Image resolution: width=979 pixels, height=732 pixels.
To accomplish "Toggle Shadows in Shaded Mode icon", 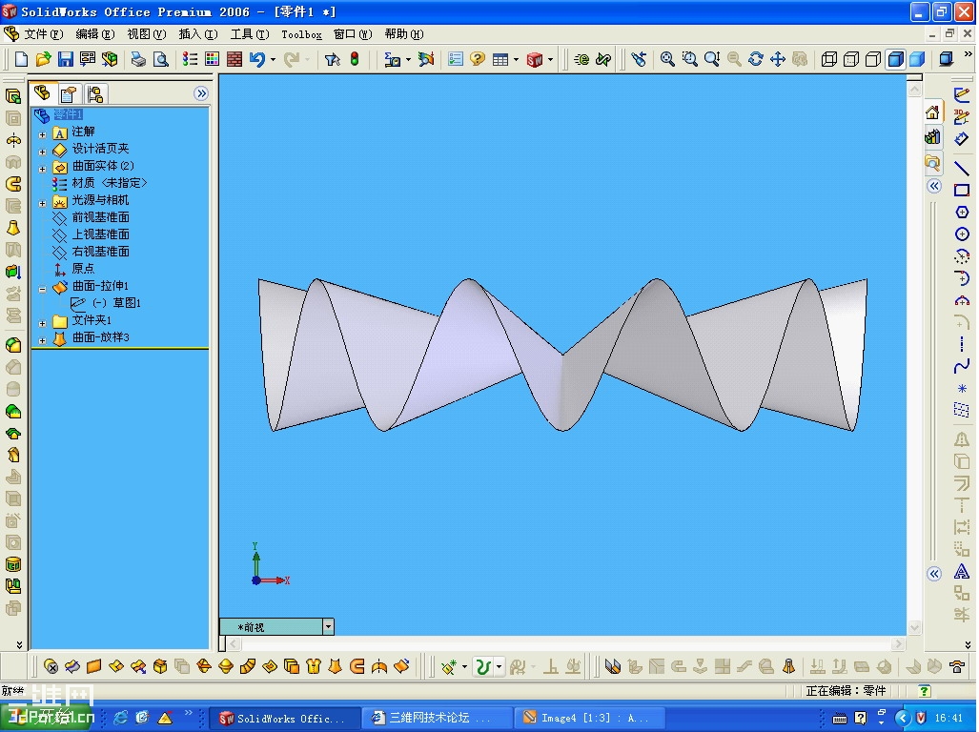I will [946, 59].
